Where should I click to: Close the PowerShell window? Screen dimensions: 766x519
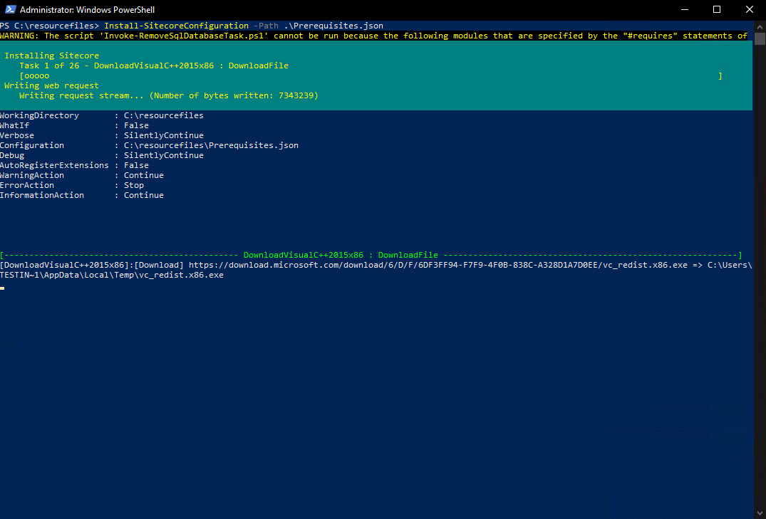coord(750,9)
